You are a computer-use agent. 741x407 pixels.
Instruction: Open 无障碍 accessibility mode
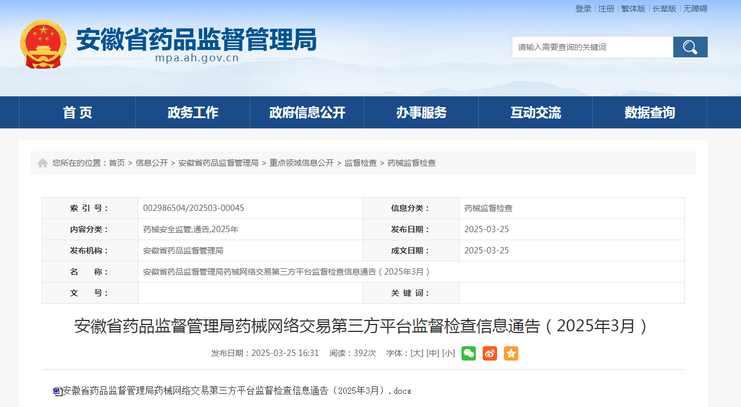point(695,9)
